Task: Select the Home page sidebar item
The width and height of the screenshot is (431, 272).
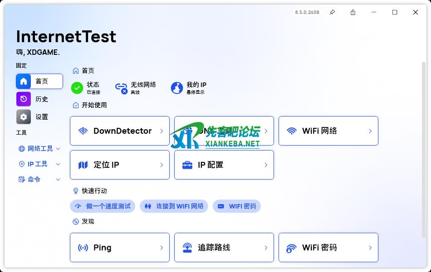Action: click(x=39, y=81)
